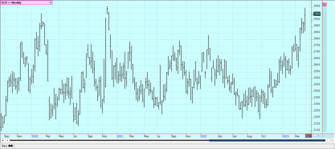Viewport: 335px width, 149px height.
Task: Step the chart left with the single-left arrow
Action: 7,141
